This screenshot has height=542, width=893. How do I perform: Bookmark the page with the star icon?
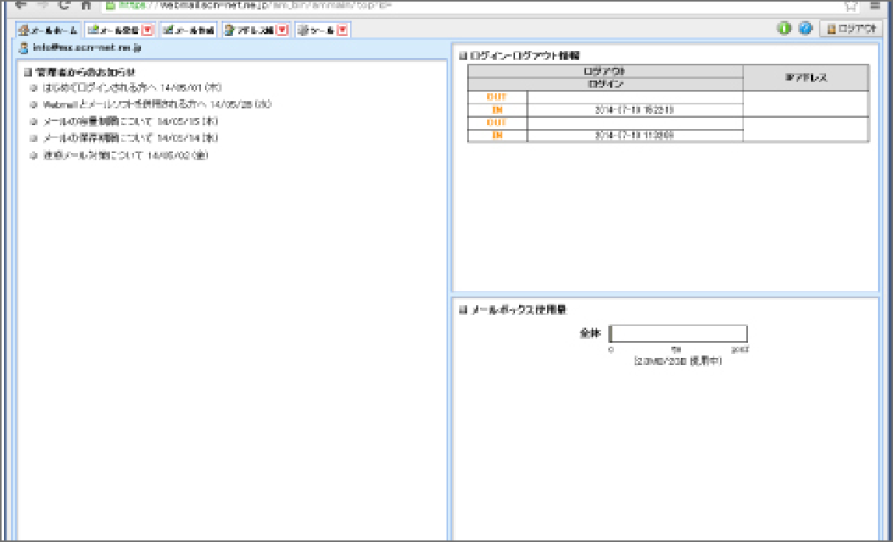tap(851, 5)
